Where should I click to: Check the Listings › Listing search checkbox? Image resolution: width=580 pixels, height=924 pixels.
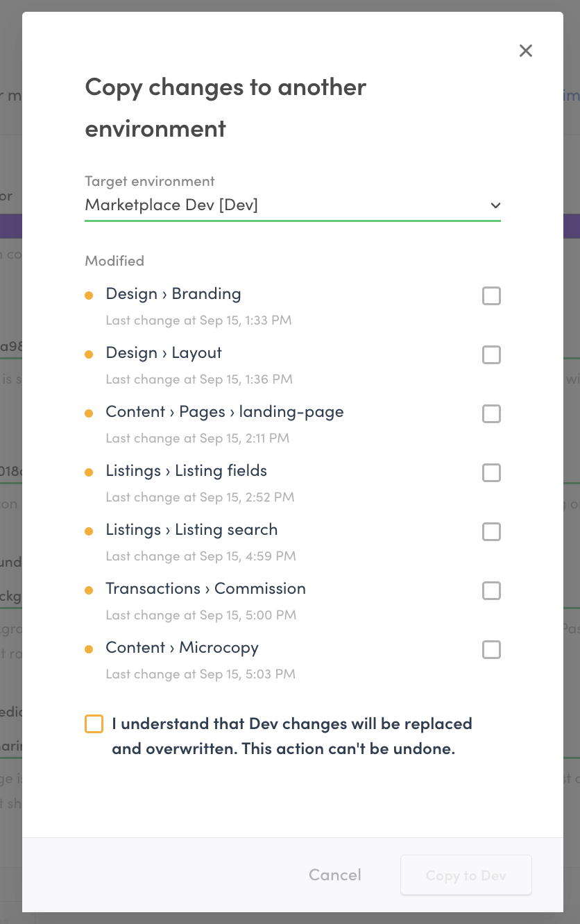491,531
